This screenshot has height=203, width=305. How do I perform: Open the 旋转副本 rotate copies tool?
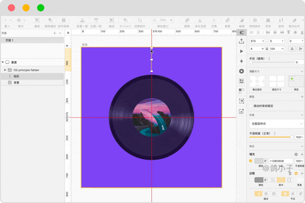point(255,20)
